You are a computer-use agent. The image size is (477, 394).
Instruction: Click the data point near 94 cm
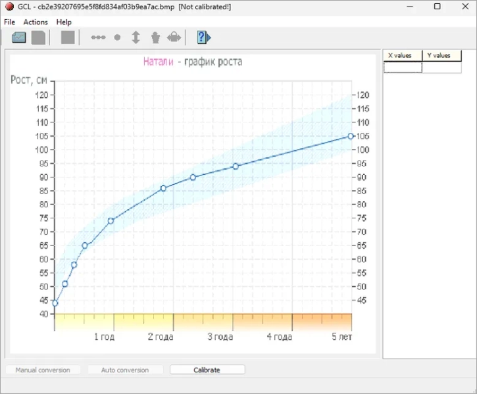[236, 166]
